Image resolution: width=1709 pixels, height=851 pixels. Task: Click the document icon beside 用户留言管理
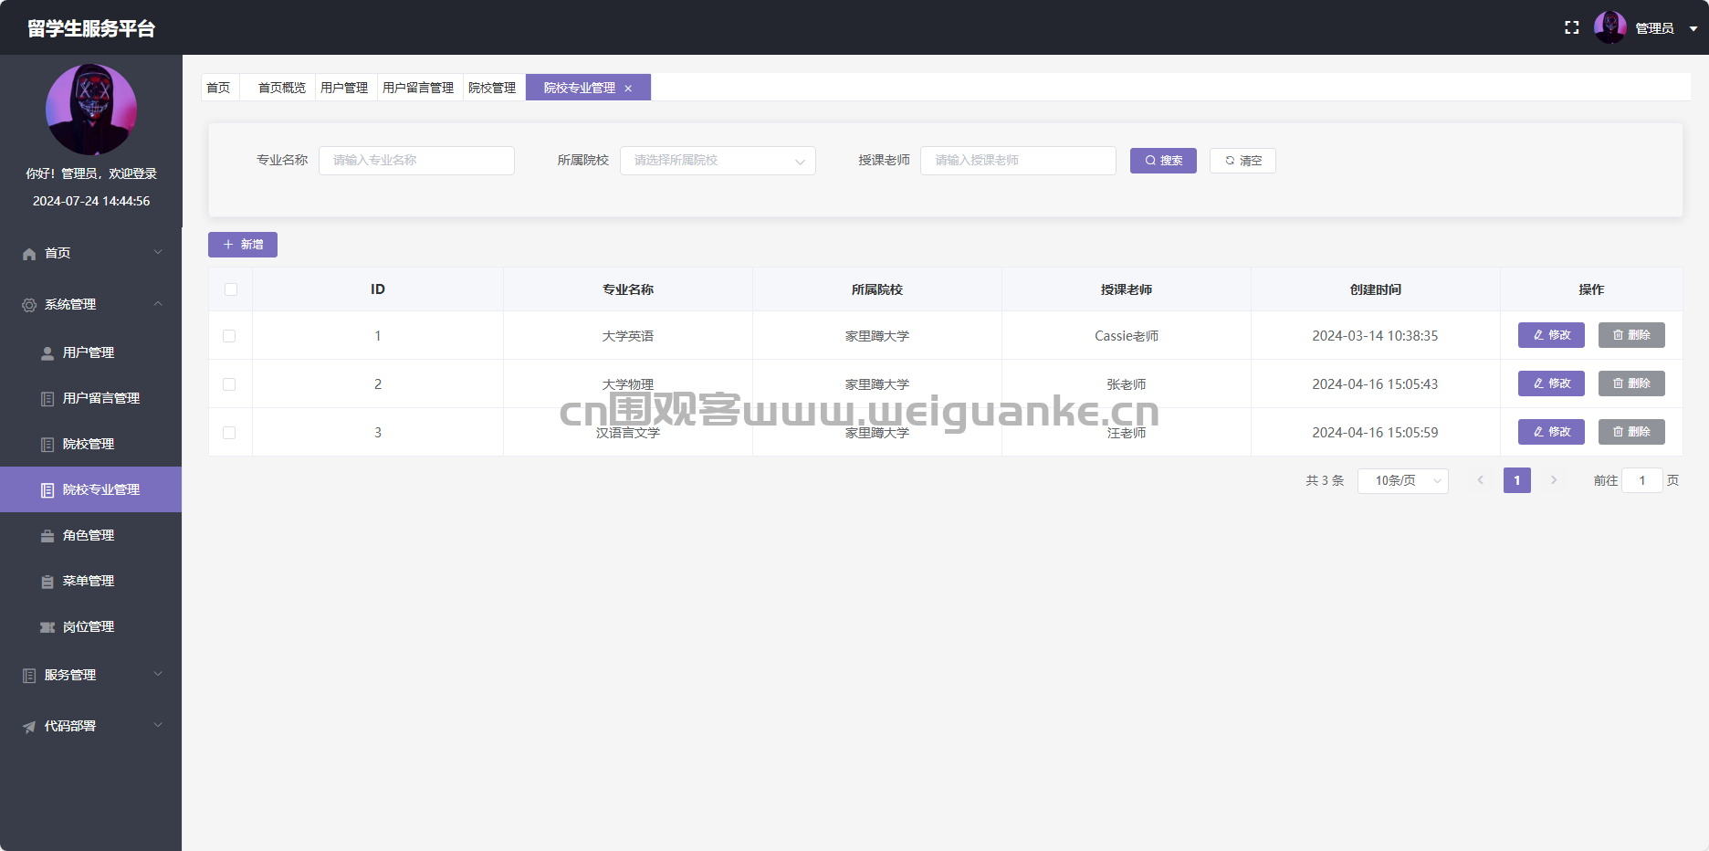point(47,399)
